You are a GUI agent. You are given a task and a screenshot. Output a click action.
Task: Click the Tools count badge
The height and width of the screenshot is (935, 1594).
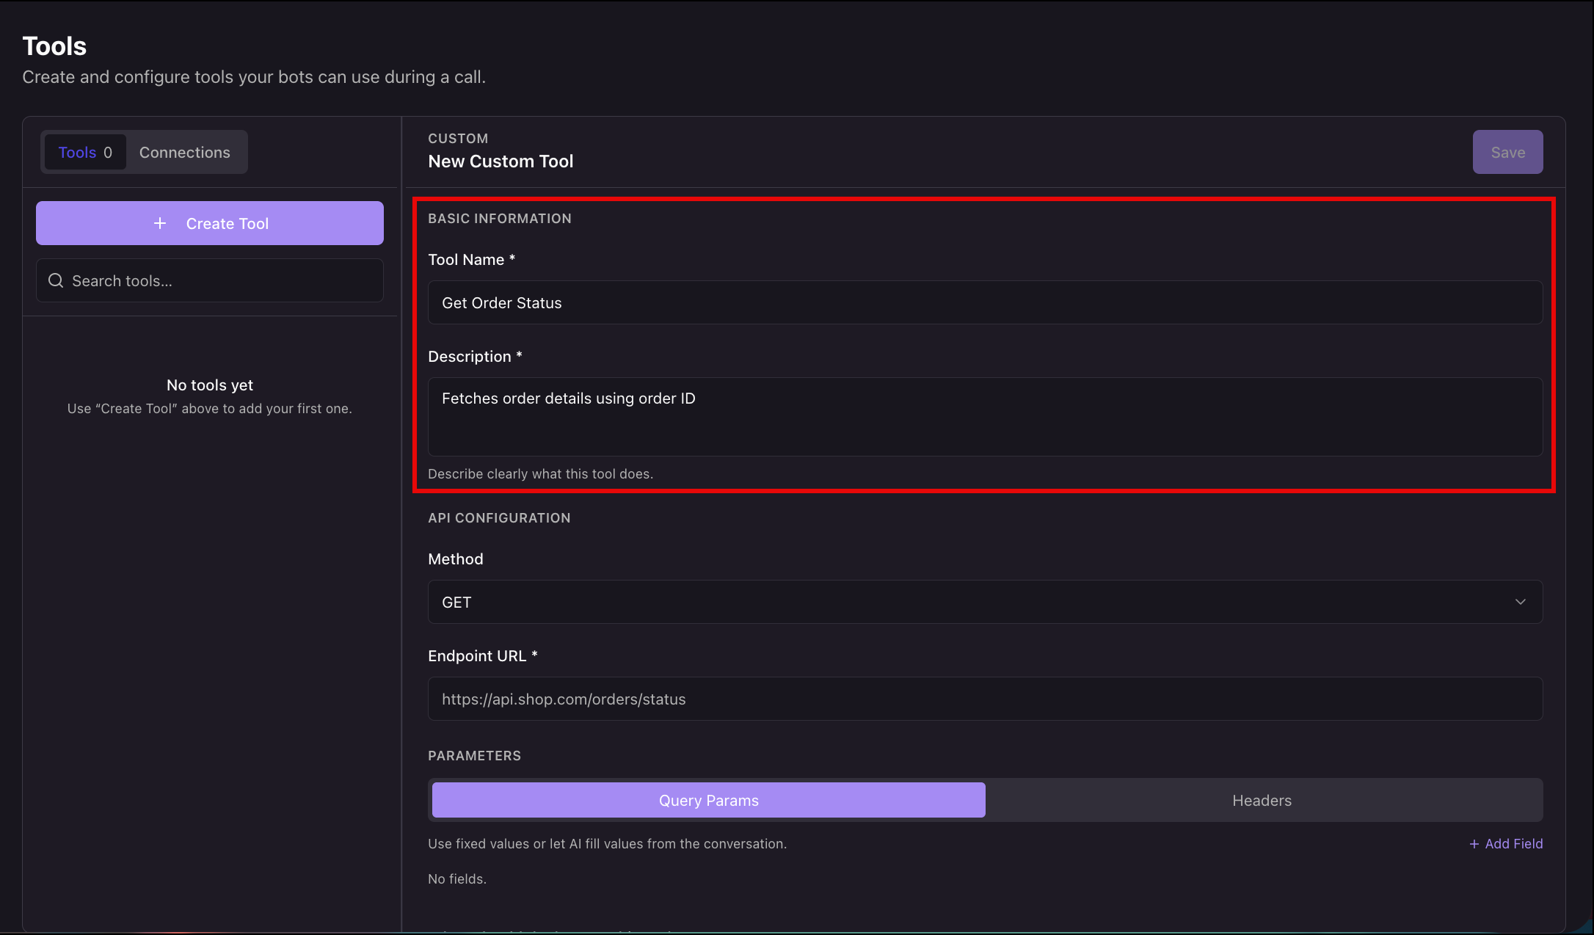pos(108,152)
